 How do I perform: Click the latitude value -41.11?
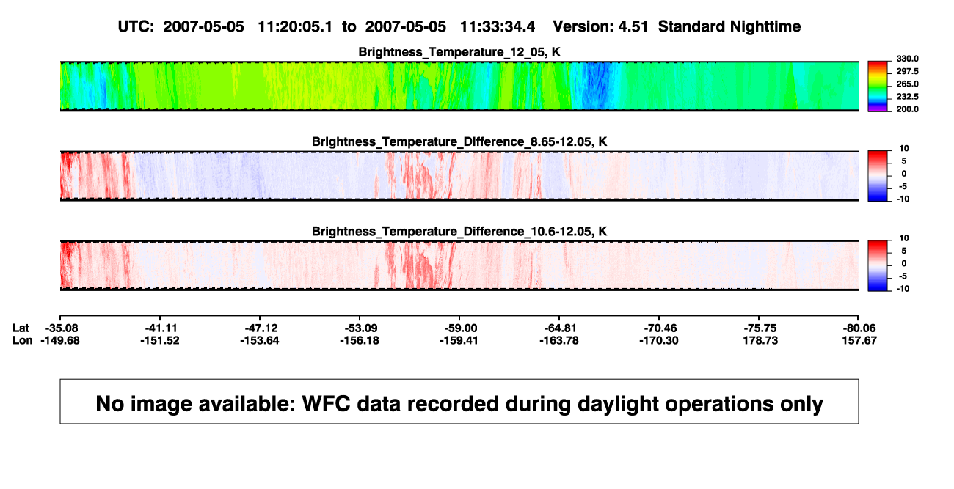(160, 328)
